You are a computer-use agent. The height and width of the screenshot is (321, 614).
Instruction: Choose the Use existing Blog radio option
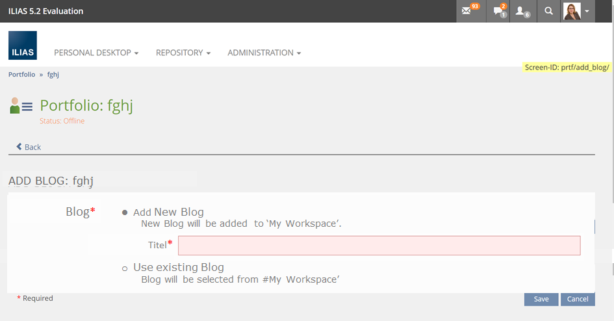pyautogui.click(x=125, y=268)
